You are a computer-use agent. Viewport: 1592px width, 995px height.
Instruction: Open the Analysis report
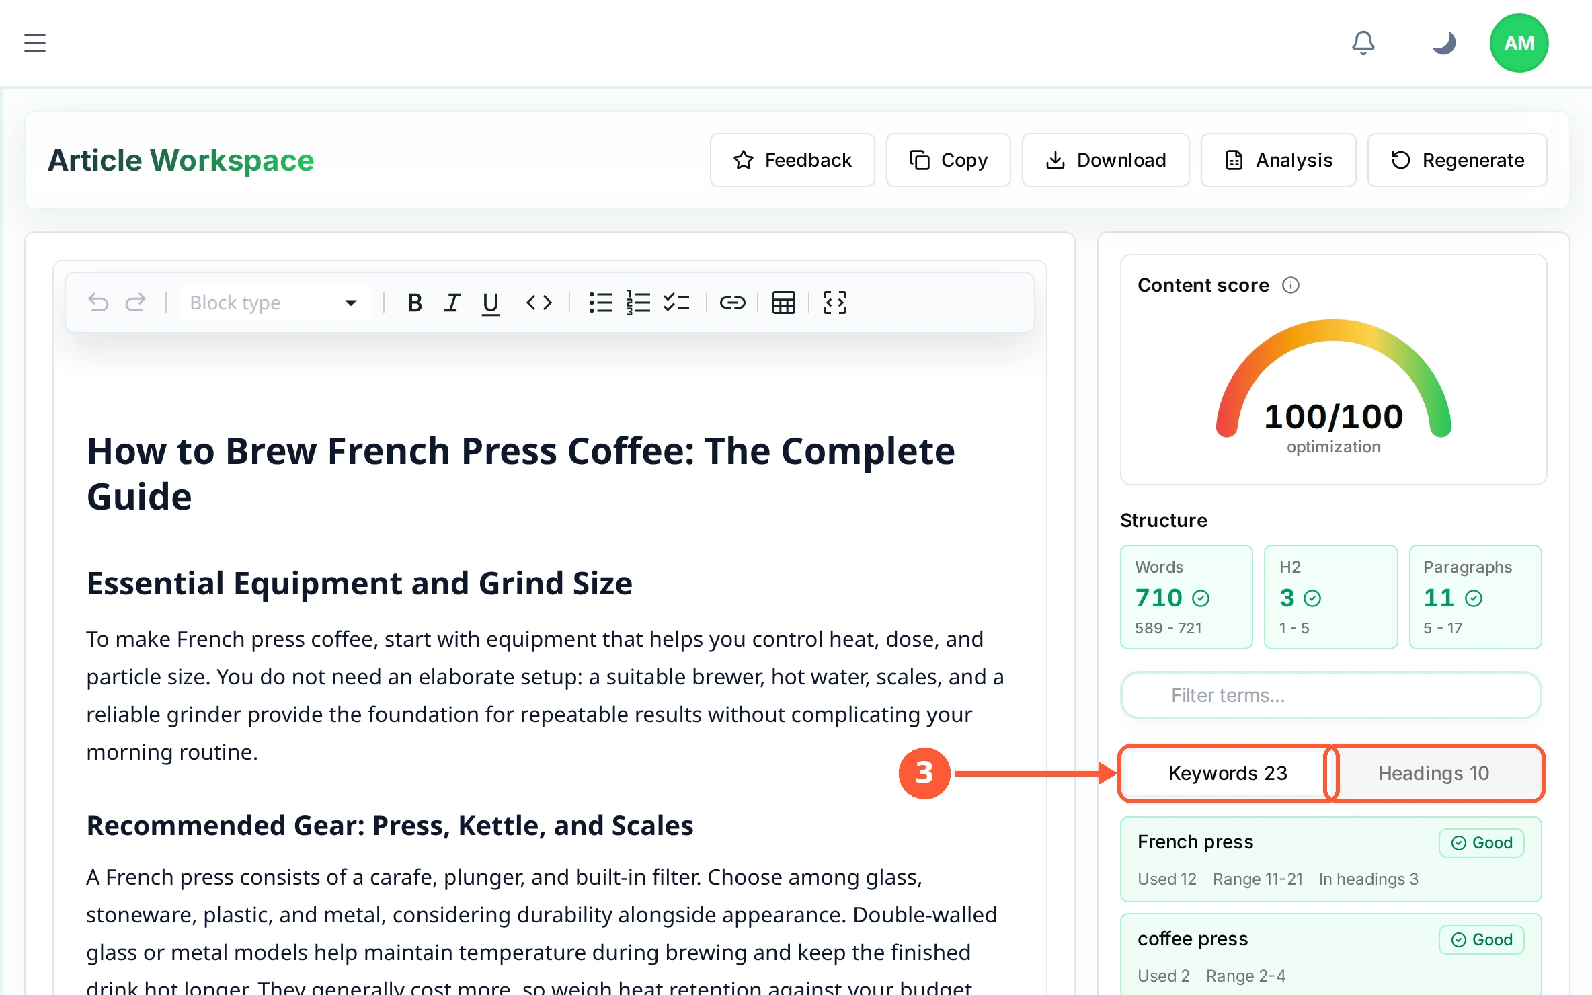(x=1279, y=160)
